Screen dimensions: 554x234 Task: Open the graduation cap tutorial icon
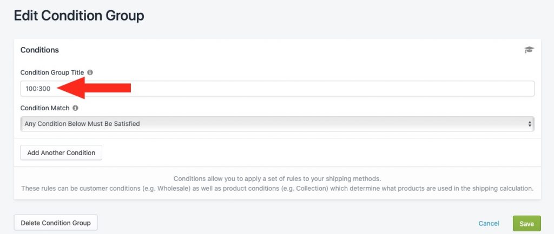coord(529,50)
